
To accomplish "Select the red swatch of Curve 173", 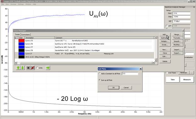I will [21, 41].
